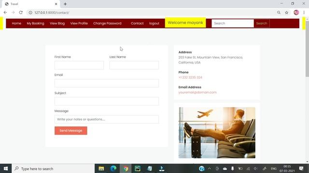Close the Travel tab
This screenshot has height=173, width=309.
[56, 4]
